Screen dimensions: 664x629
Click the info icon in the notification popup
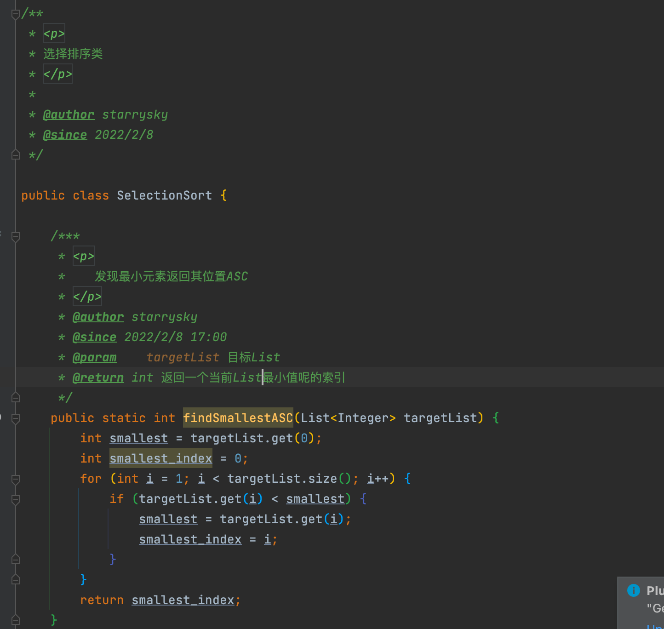(633, 590)
